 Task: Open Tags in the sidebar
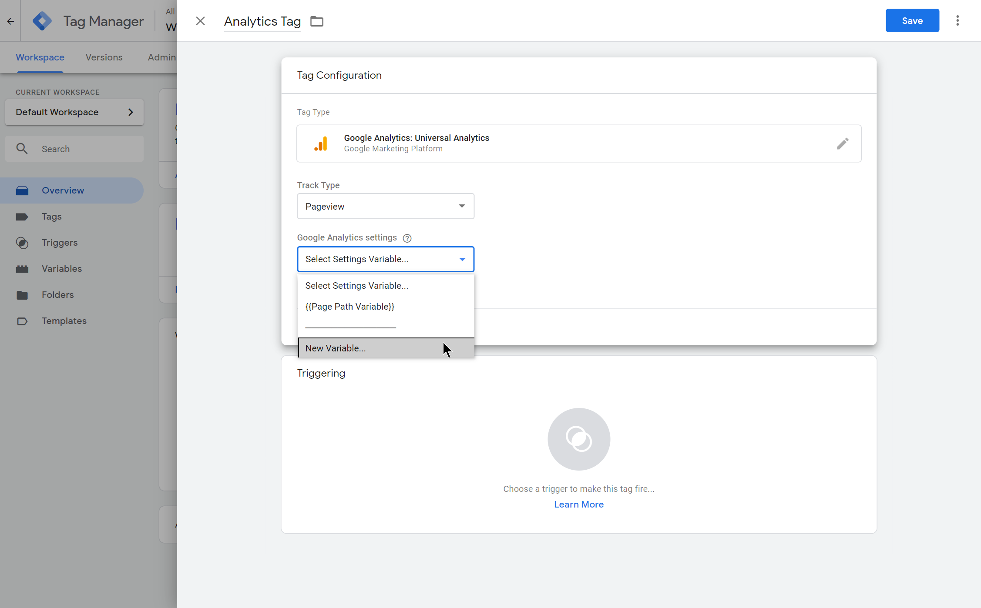[x=72, y=217]
